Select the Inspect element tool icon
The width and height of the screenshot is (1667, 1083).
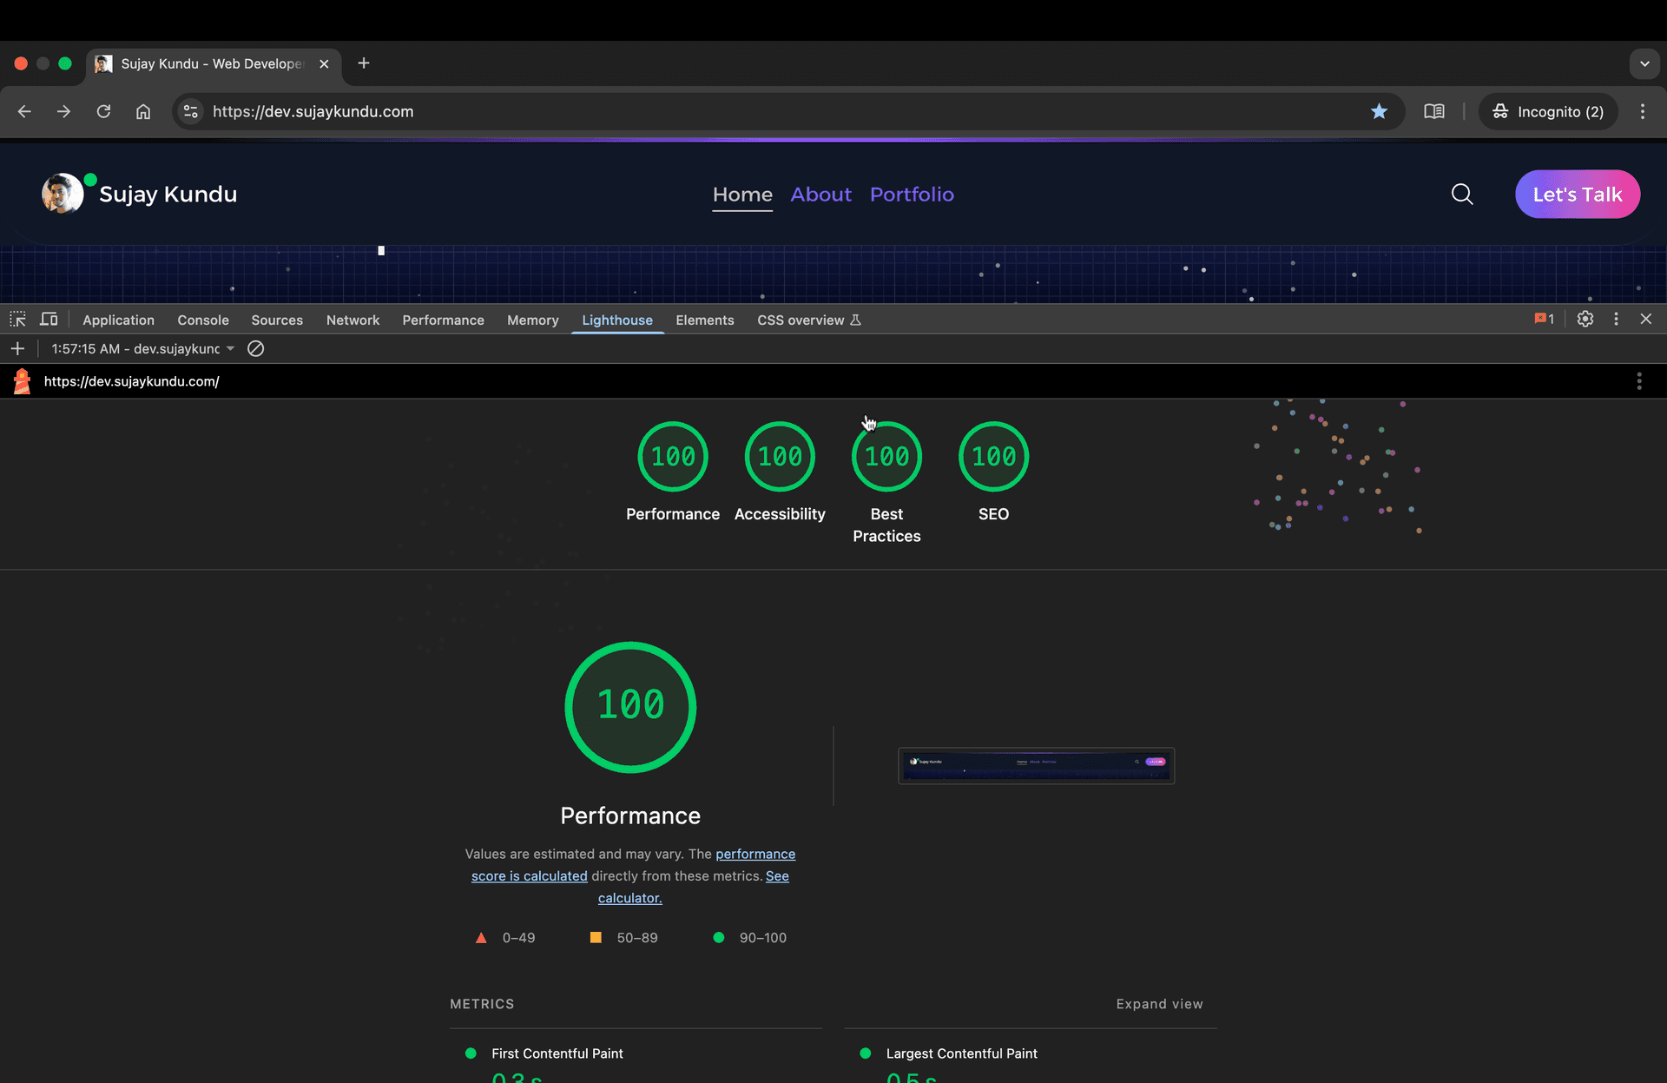17,320
